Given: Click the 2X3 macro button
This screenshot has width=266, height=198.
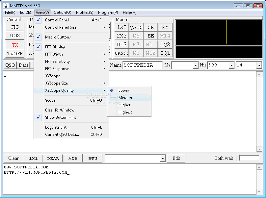Looking at the screenshot, I should (122, 36).
